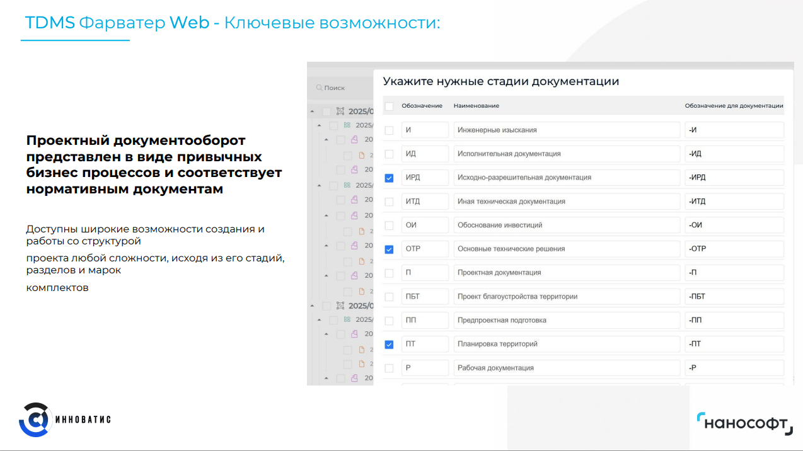Toggle the select-all checkbox in table header
This screenshot has width=803, height=451.
coord(389,106)
